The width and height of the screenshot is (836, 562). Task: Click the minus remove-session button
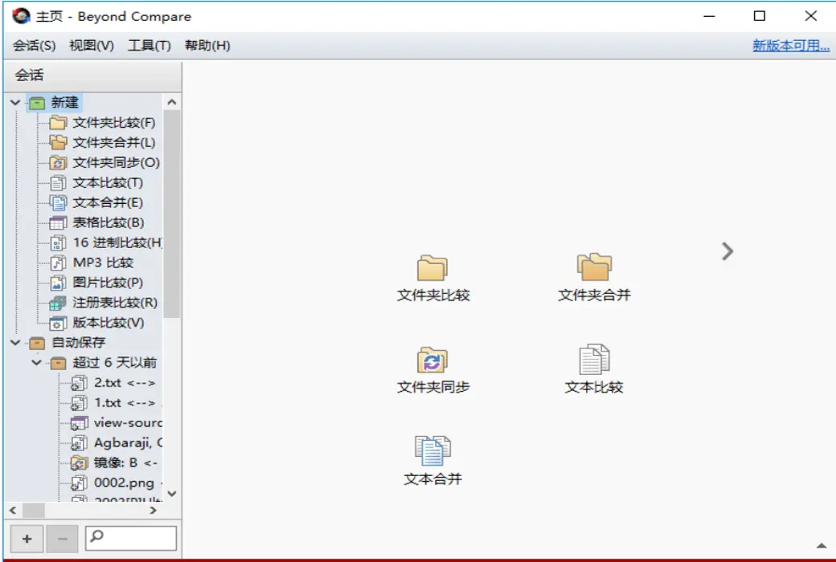click(x=63, y=539)
